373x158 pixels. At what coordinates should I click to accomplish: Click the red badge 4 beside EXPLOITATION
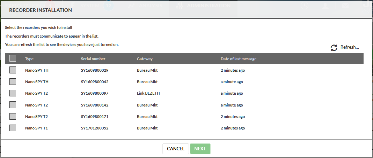50,5
